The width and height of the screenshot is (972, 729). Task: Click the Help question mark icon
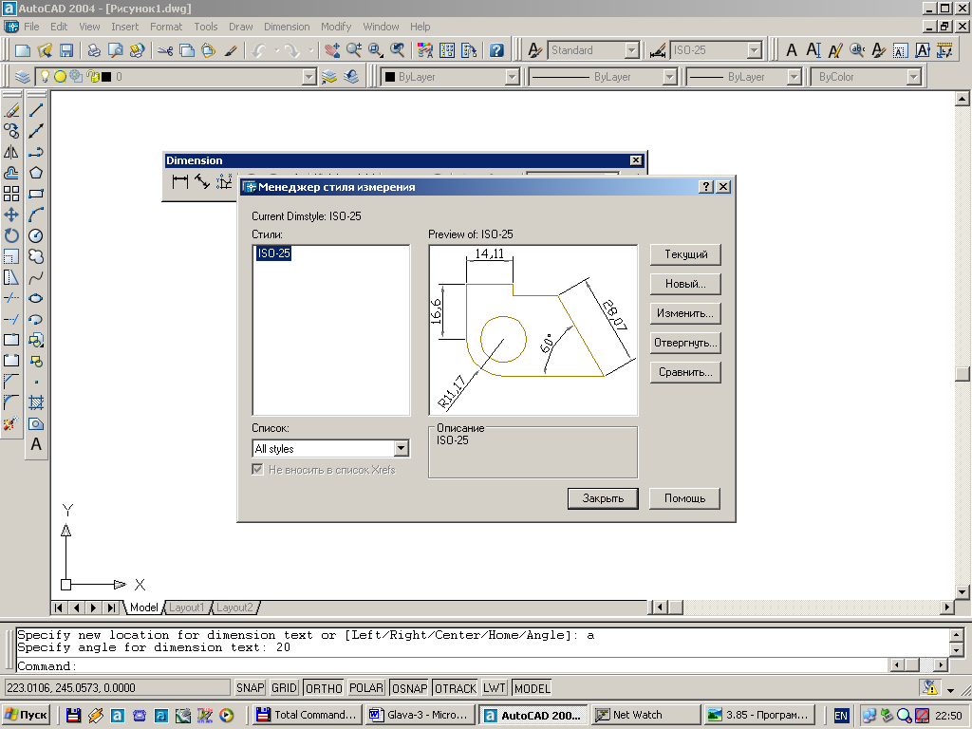496,50
